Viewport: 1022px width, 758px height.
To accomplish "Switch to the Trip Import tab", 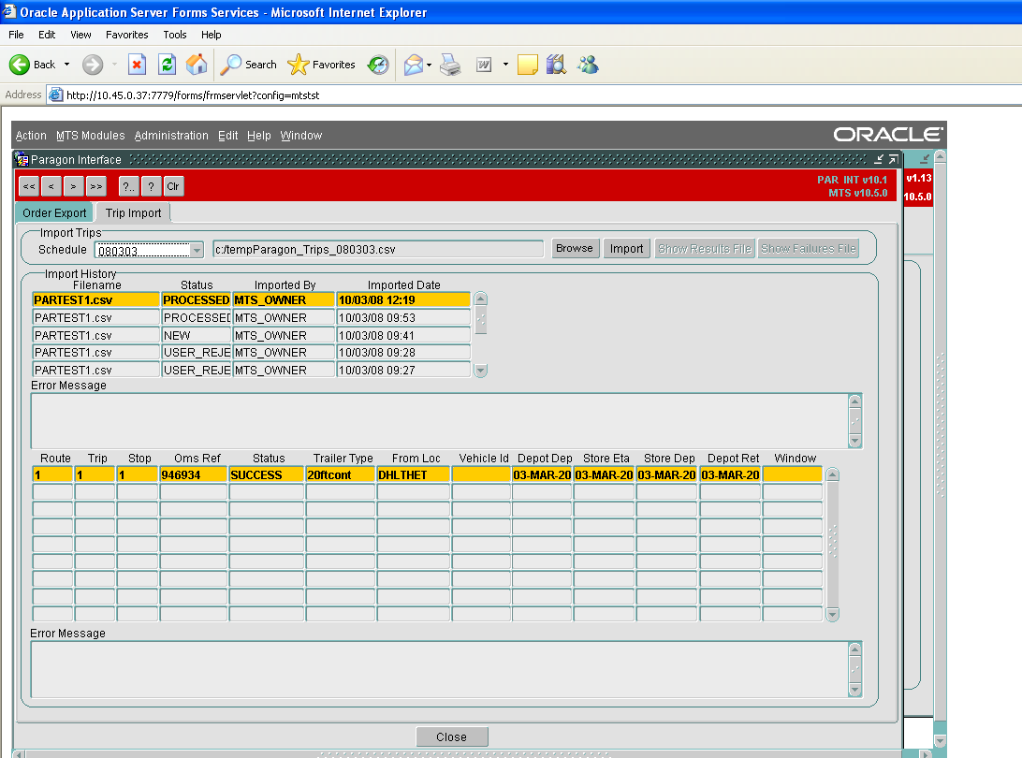I will (133, 213).
